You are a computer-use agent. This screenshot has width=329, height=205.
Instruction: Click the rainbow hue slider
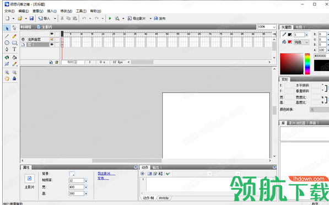tap(308, 64)
